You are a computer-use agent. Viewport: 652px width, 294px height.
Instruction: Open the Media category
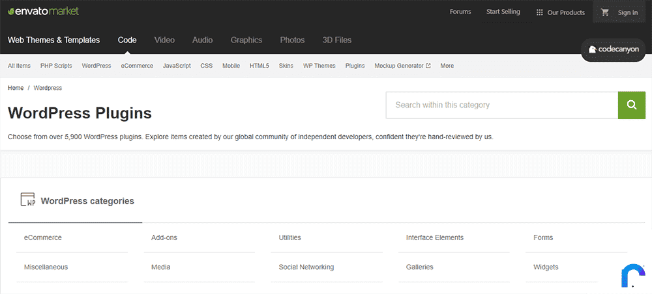point(160,267)
